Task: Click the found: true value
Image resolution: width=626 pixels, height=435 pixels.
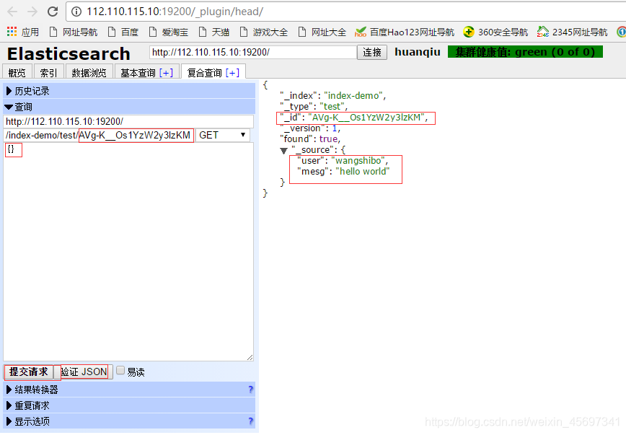Action: click(329, 139)
